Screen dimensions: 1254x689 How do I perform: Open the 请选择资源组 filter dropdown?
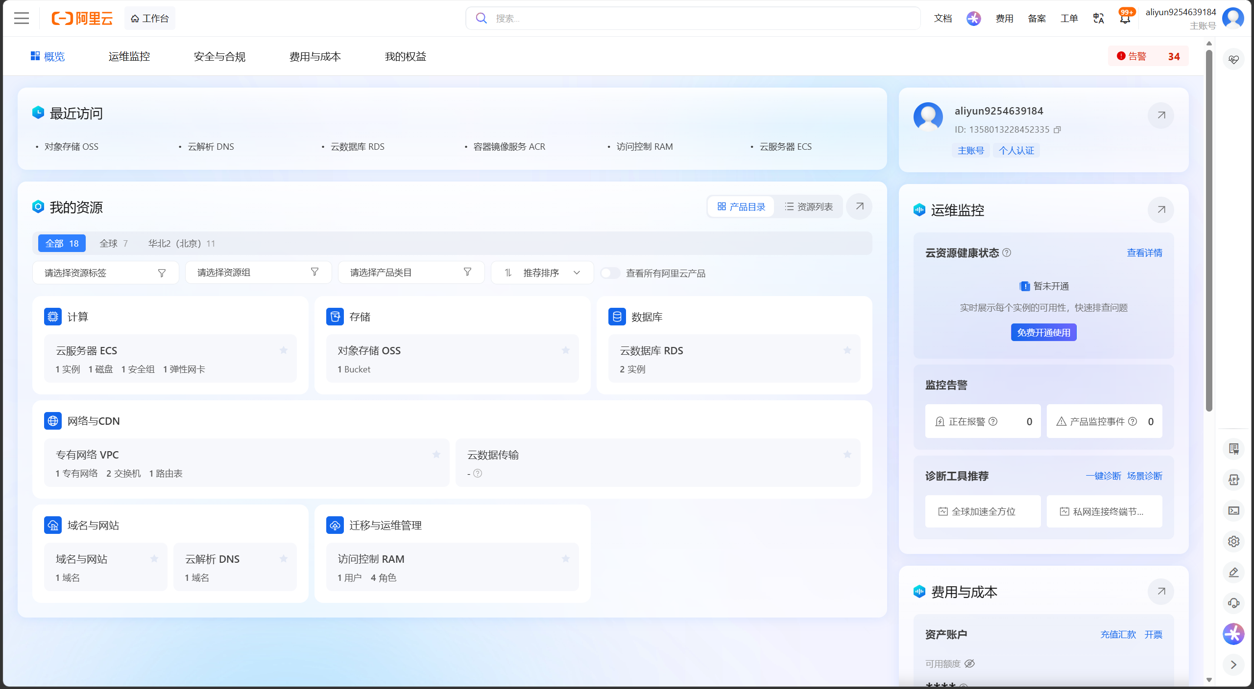(x=258, y=273)
